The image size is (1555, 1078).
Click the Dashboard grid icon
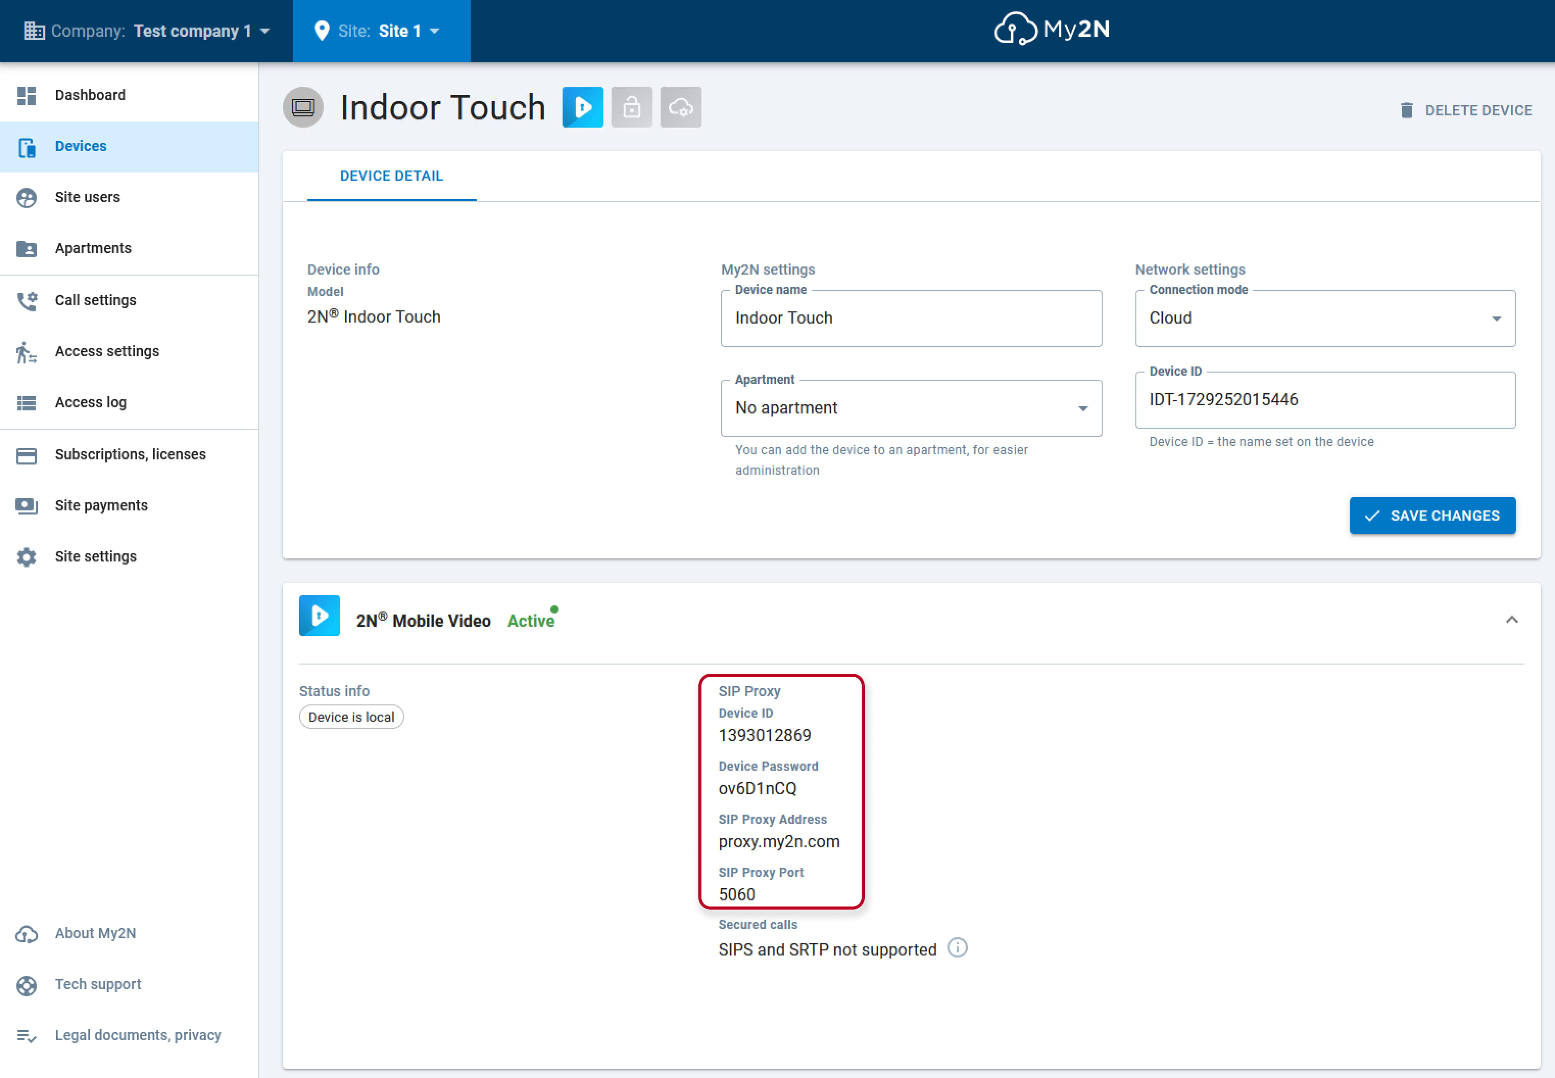27,95
